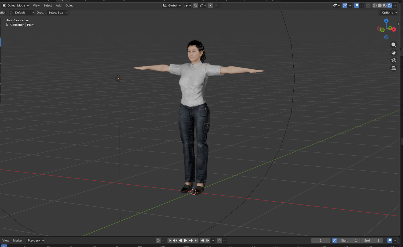403x247 pixels.
Task: Open the Drag Select Box dropdown
Action: tap(57, 13)
